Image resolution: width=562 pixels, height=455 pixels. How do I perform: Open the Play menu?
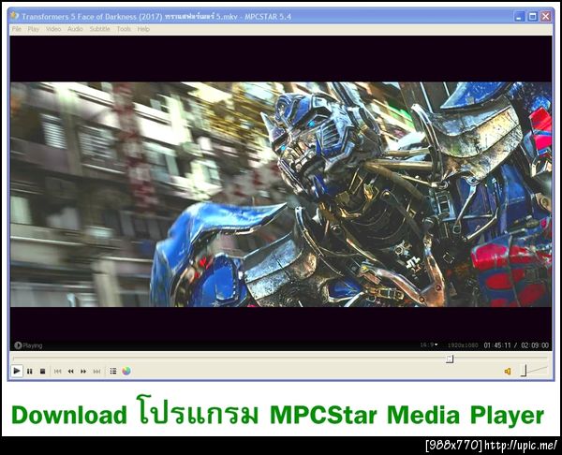point(34,29)
